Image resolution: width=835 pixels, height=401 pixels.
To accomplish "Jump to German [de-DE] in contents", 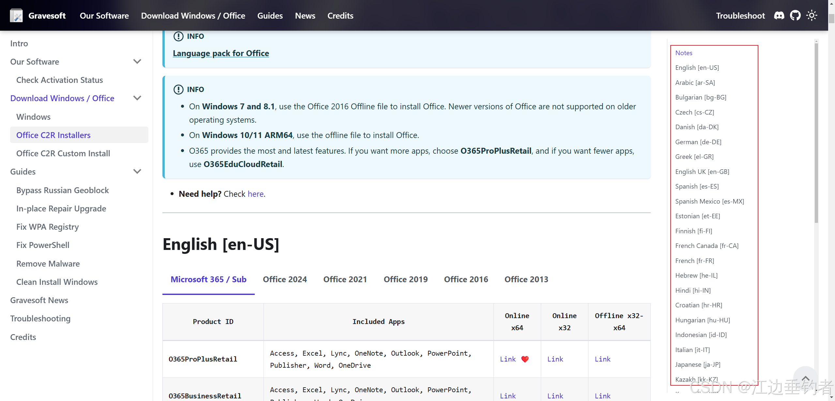I will tap(698, 142).
